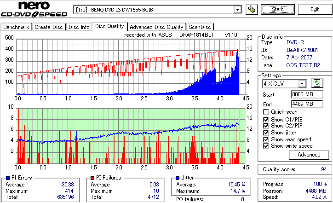Click the green refresh speed icon
Viewport: 333px width, 203px height.
(317, 83)
